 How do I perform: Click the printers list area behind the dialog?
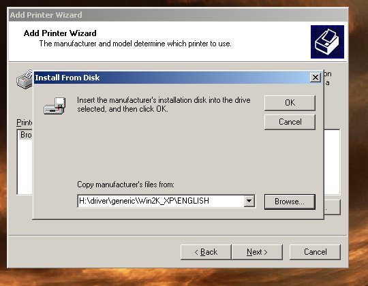tap(332, 162)
